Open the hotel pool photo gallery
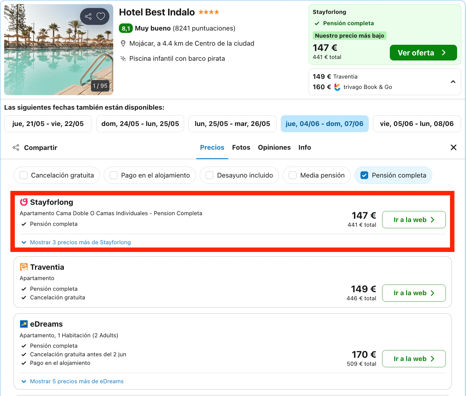Screen dimensions: 466x396 click(59, 49)
